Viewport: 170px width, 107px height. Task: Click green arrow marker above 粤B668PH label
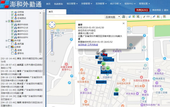coord(98,77)
